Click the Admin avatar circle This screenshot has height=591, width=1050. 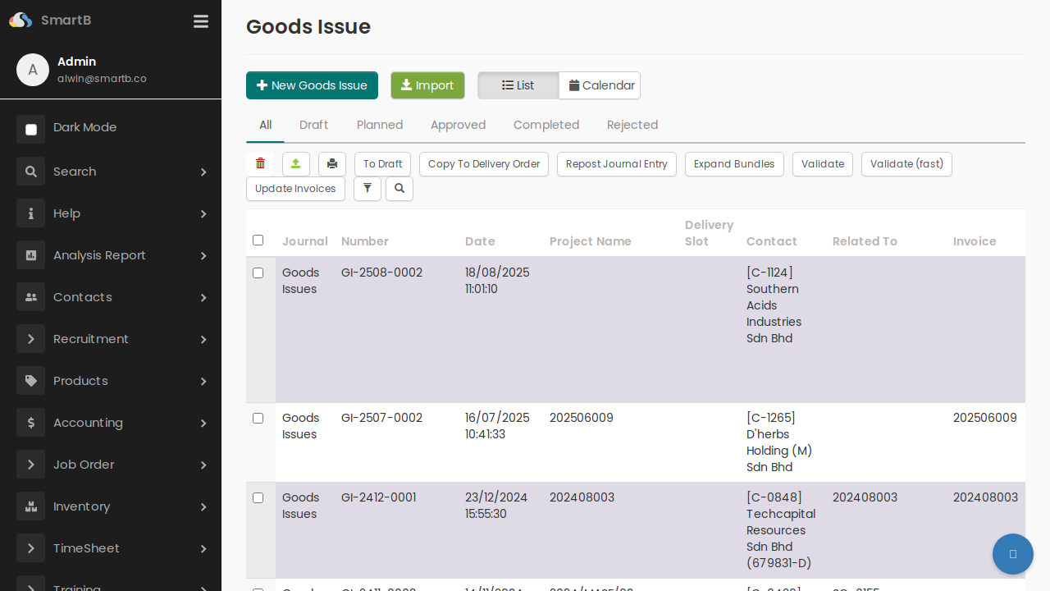click(33, 70)
